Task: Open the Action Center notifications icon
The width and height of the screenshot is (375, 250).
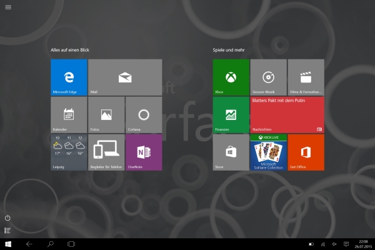Action: coord(346,244)
